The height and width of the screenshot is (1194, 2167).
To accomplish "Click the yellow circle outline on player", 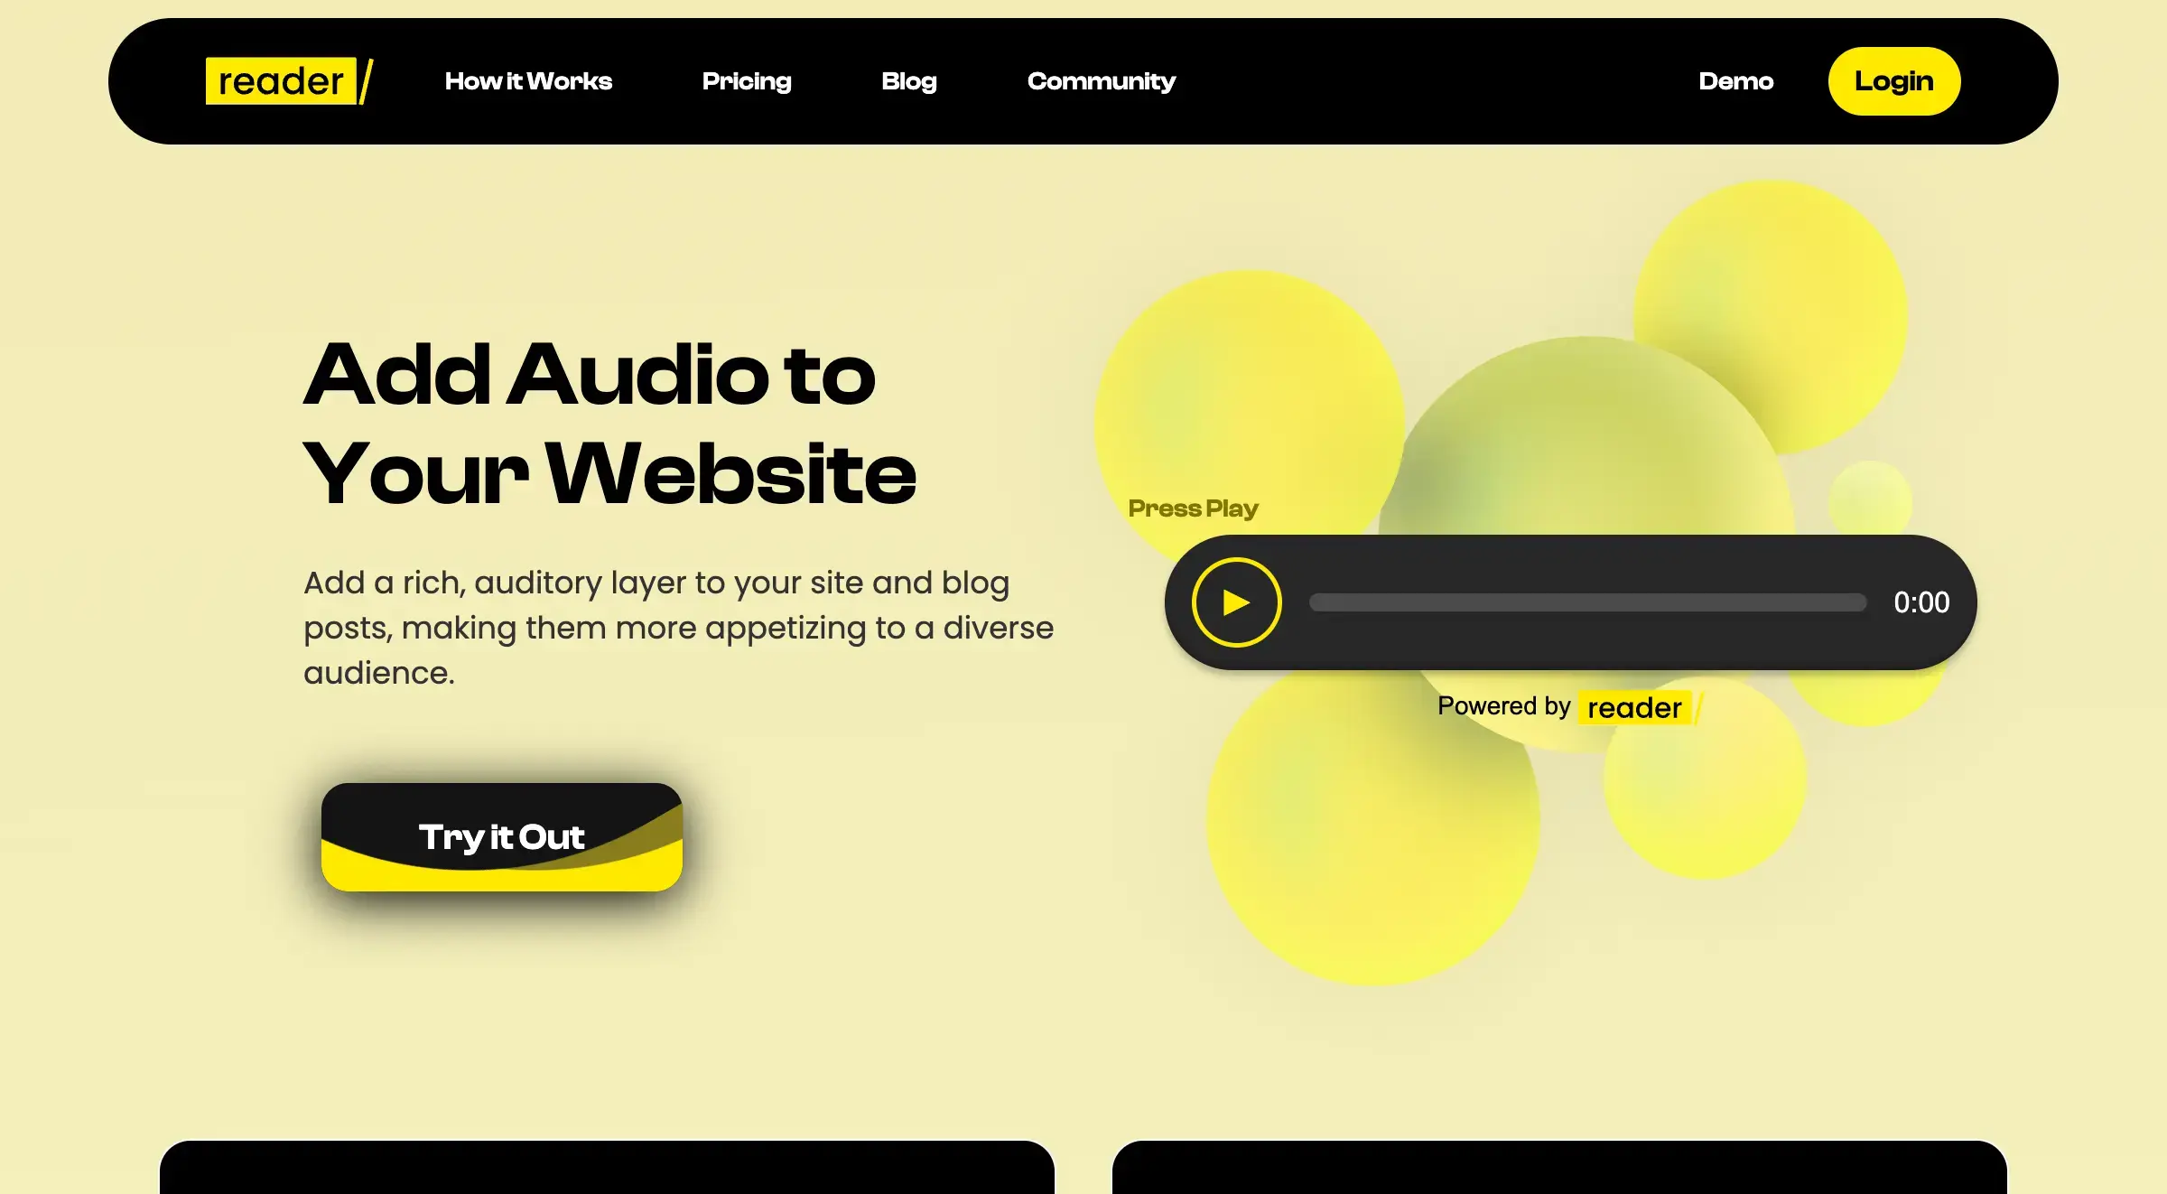I will pos(1235,602).
